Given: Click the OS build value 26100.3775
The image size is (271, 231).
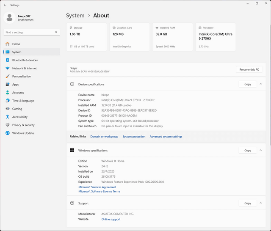Looking at the screenshot, I should tap(108, 176).
